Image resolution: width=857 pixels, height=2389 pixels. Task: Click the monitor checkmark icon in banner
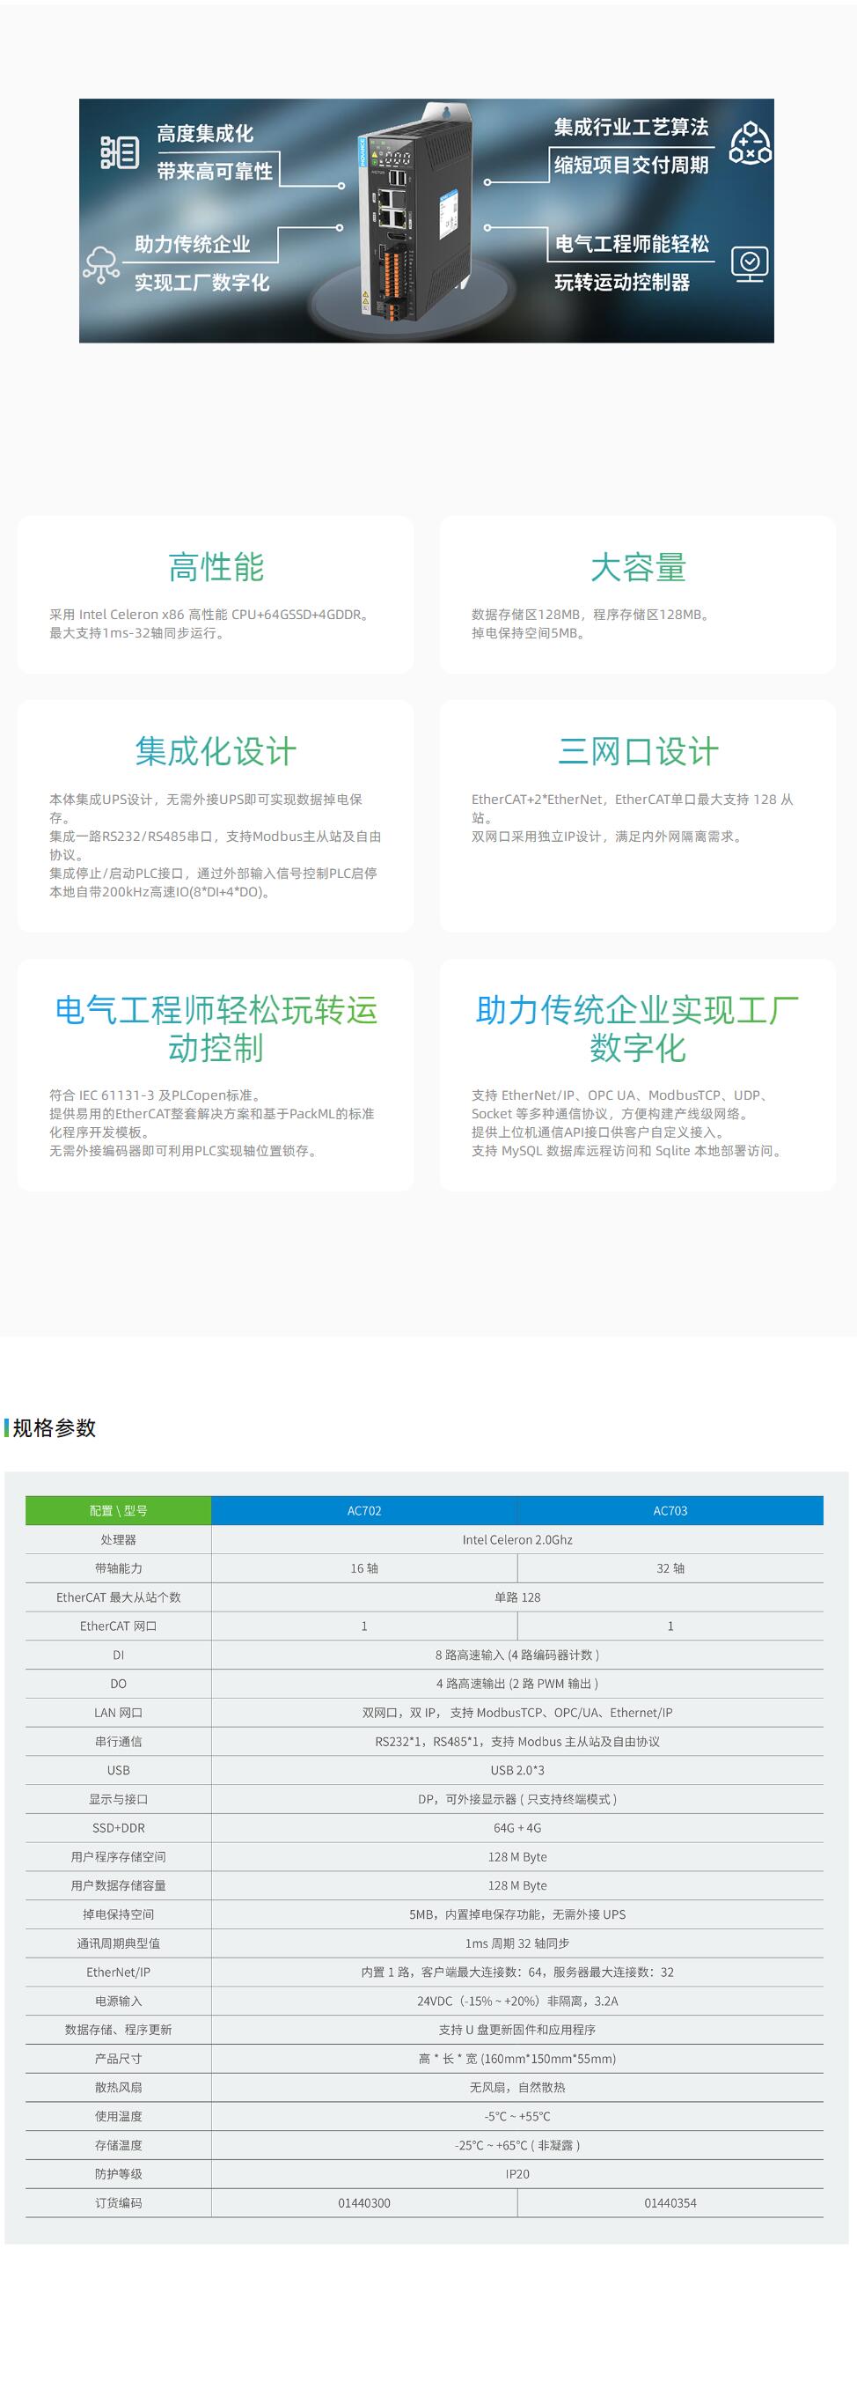coord(750,263)
